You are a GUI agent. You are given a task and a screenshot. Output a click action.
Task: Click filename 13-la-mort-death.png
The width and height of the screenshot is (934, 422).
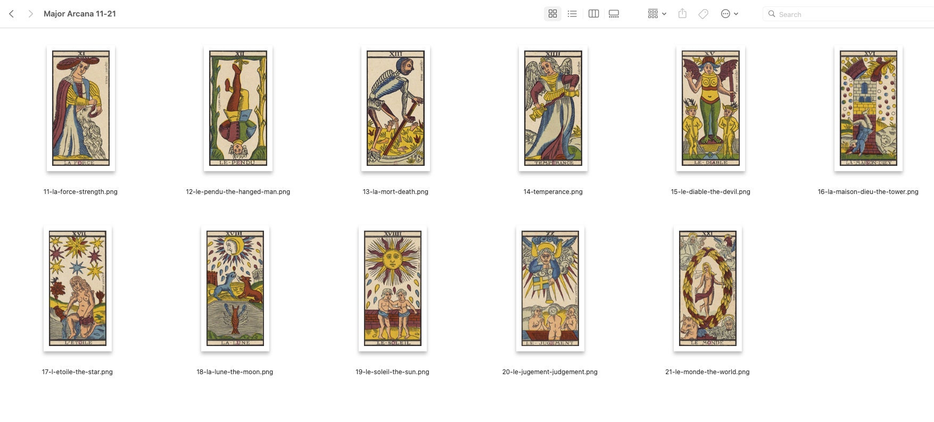tap(395, 192)
